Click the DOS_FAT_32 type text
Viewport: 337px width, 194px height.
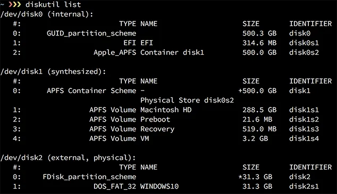[115, 187]
